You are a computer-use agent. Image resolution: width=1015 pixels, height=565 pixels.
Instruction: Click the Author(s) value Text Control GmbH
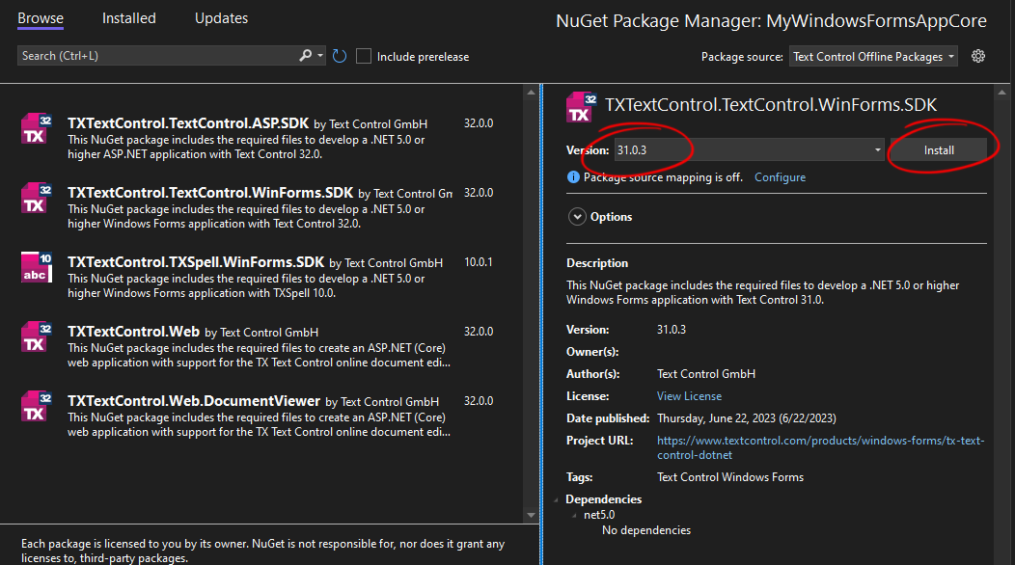(705, 373)
